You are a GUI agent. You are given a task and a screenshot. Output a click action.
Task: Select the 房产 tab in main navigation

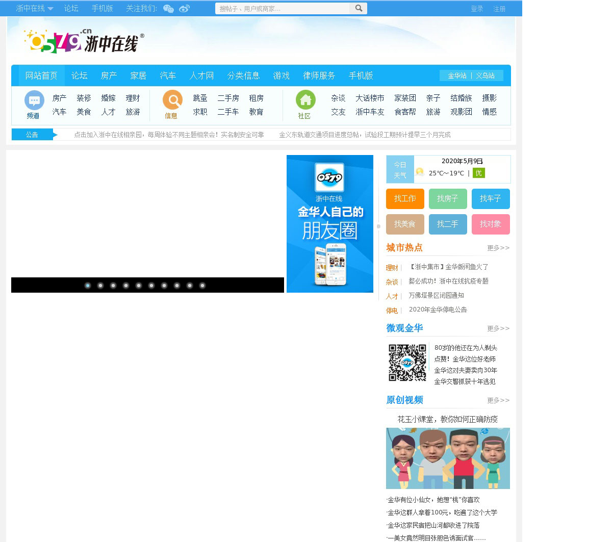[x=109, y=75]
